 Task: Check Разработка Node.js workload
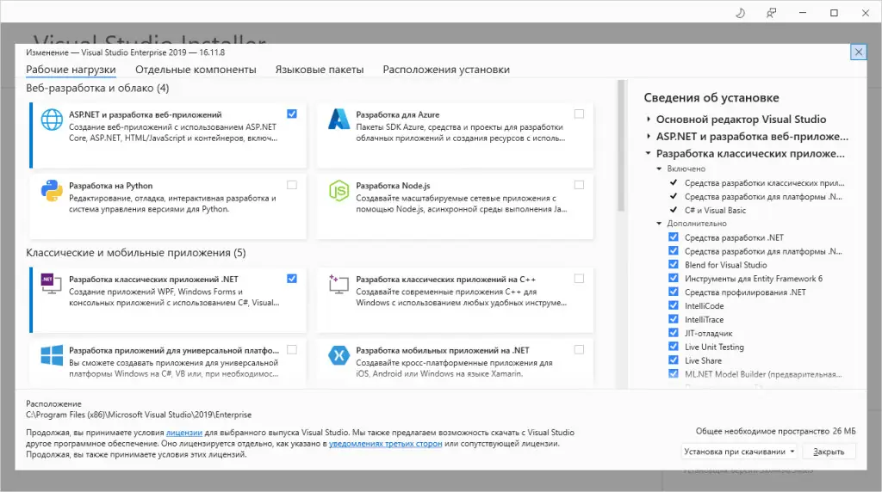[x=579, y=185]
